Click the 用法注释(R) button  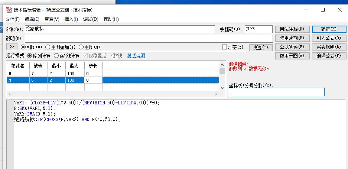click(292, 29)
